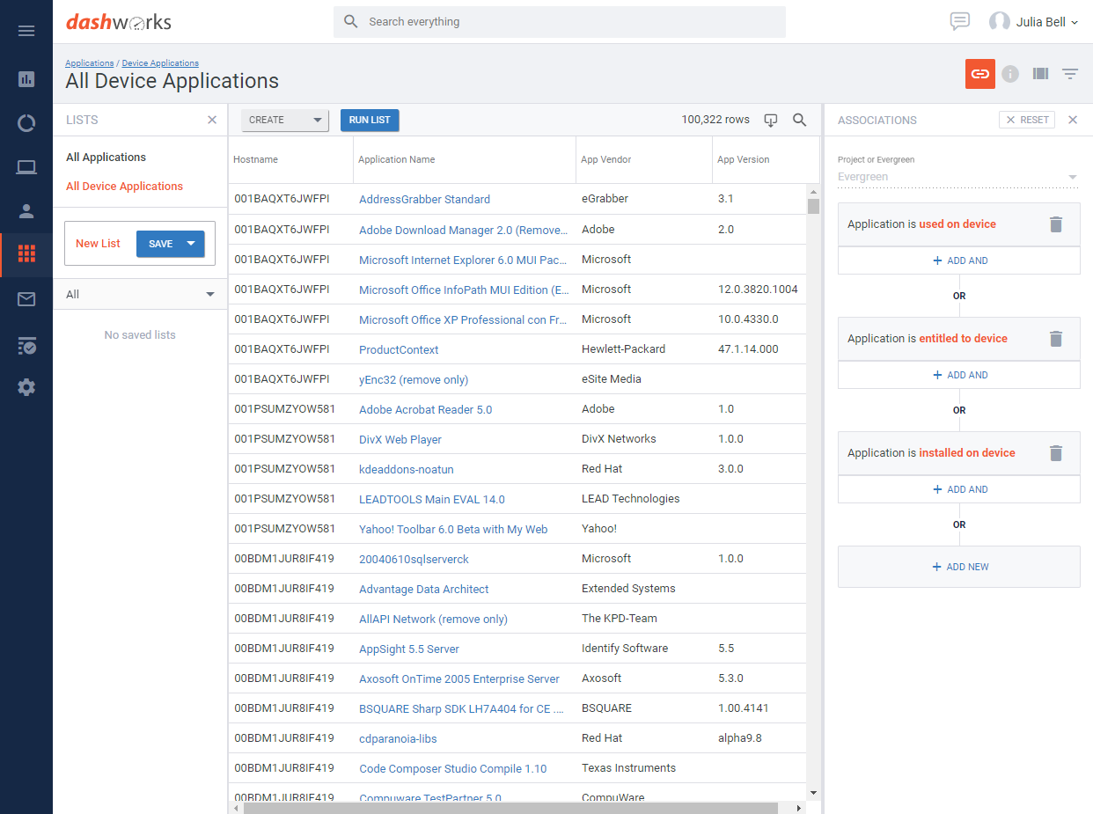Open the Mailboxes envelope sidebar icon

coord(26,299)
